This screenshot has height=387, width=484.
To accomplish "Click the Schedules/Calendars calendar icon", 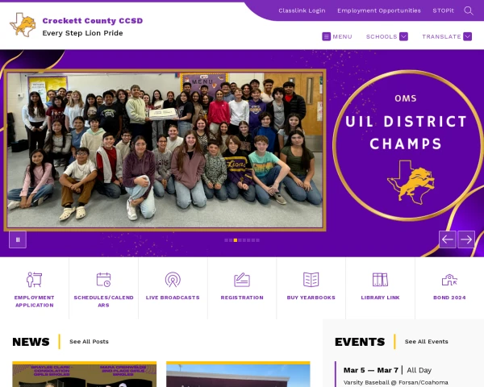I will pyautogui.click(x=103, y=280).
